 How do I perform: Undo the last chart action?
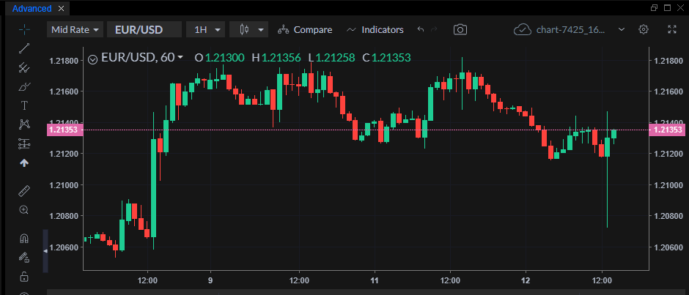tap(421, 29)
